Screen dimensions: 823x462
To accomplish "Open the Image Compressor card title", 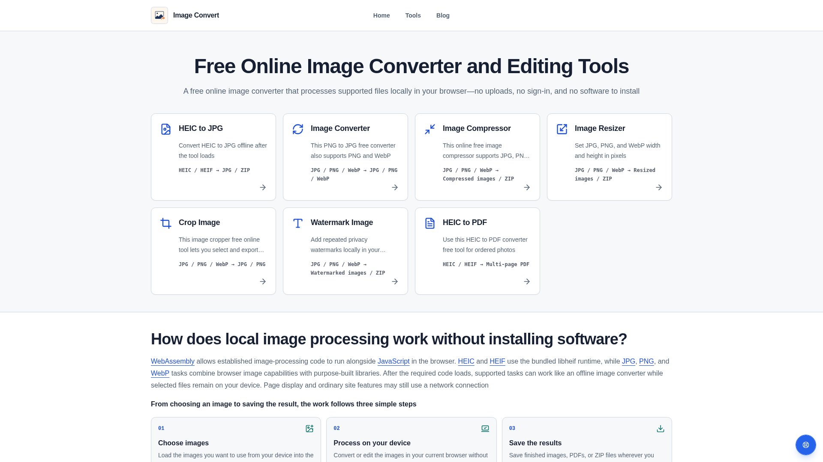I will [x=477, y=128].
